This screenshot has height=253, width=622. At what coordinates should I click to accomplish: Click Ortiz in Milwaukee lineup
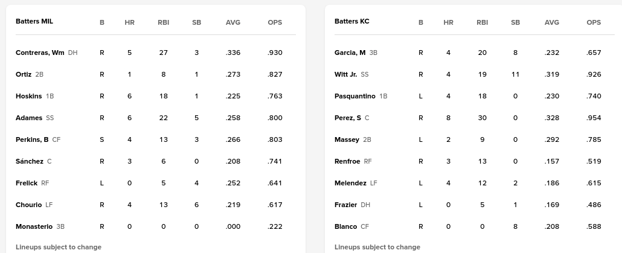24,74
